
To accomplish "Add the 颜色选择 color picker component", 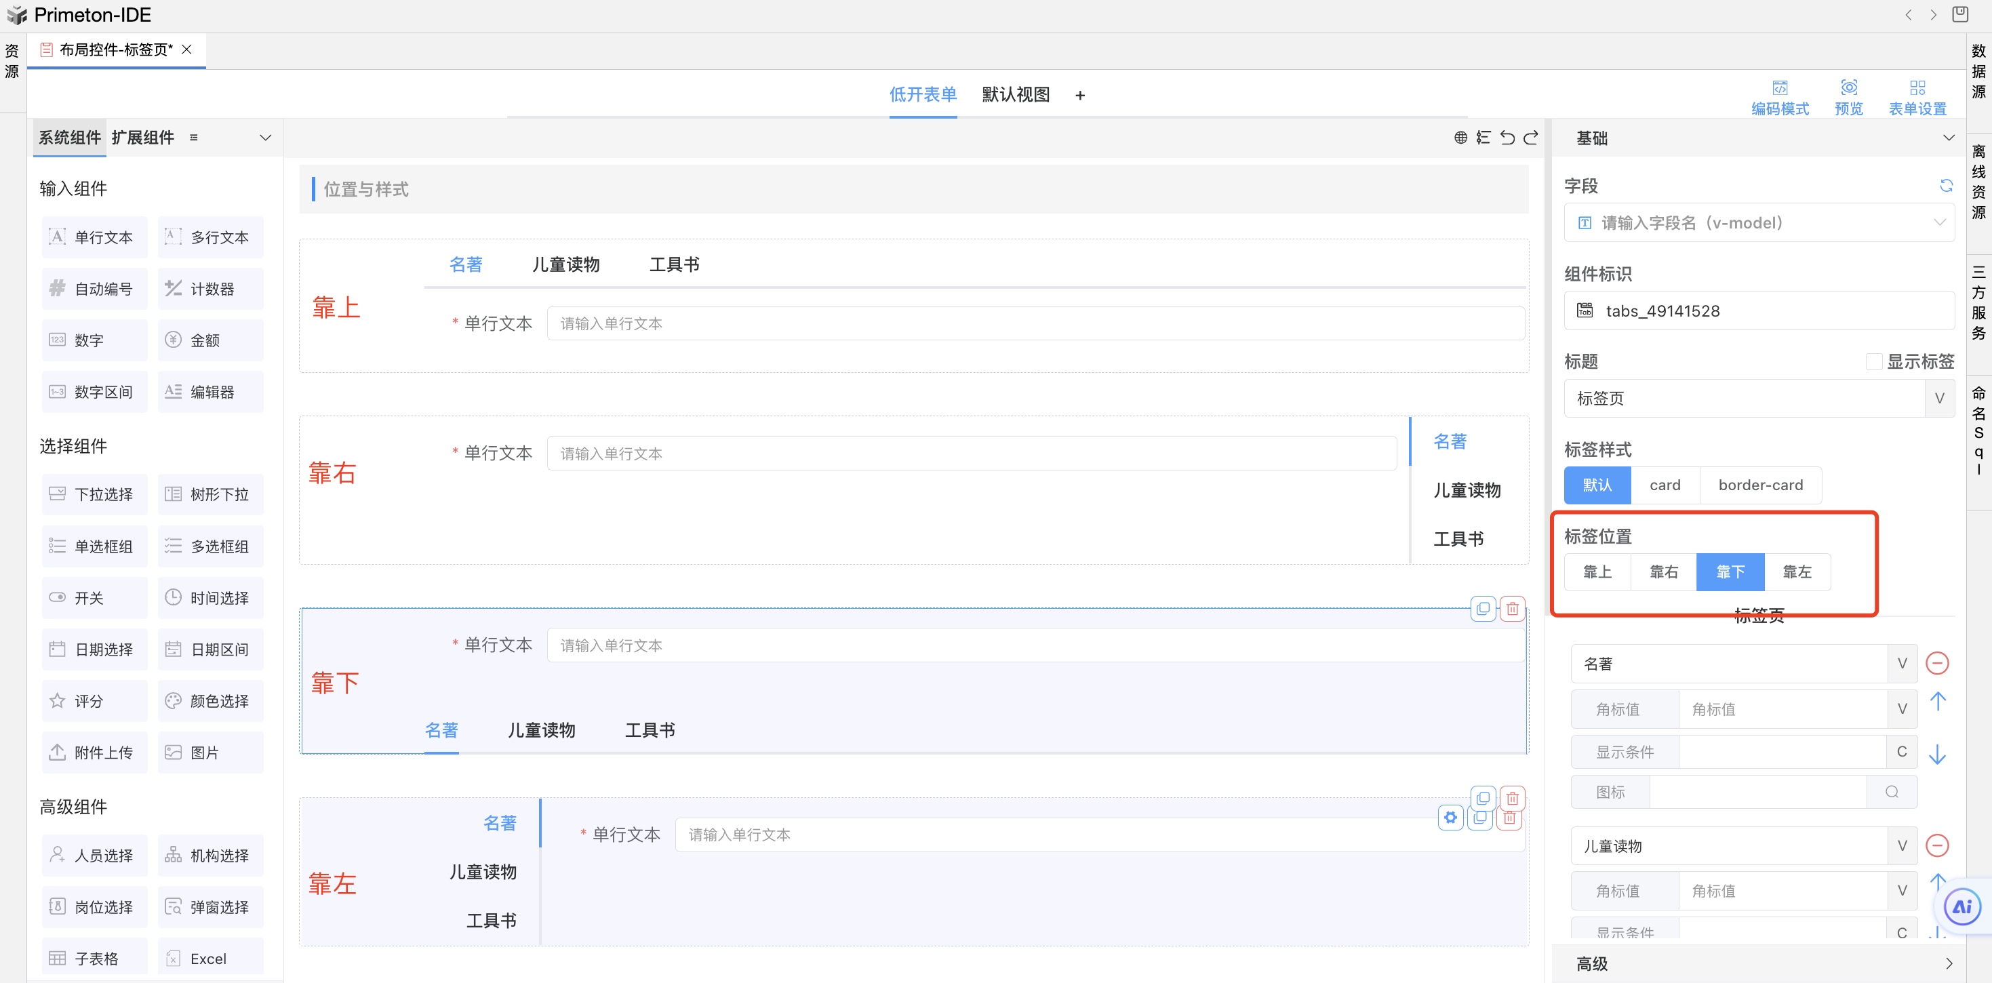I will click(x=210, y=702).
